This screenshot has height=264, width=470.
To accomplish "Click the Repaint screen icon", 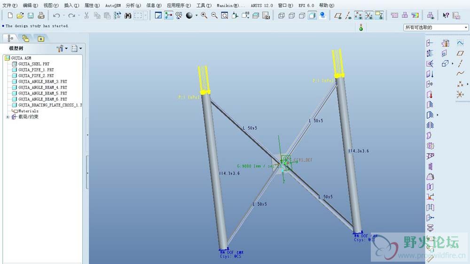I will coord(158,16).
